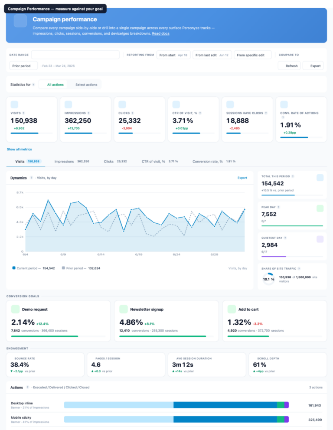Click the Mobile sticky action row name

pos(21,417)
